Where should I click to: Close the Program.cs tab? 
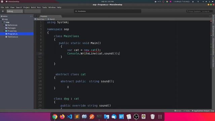click(x=60, y=16)
